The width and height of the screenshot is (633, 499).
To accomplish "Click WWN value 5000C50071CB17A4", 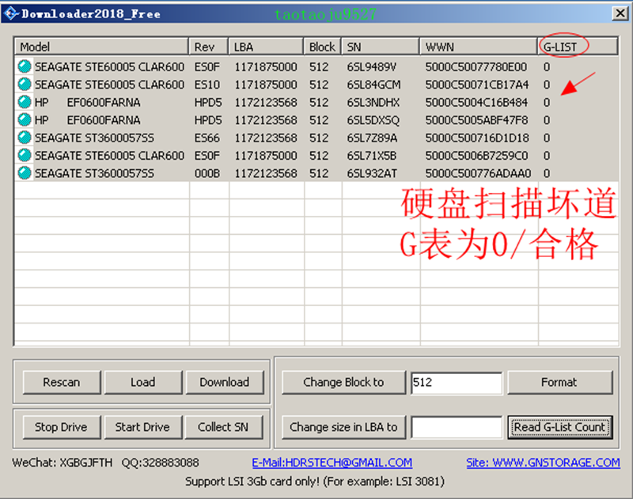I will [x=477, y=85].
